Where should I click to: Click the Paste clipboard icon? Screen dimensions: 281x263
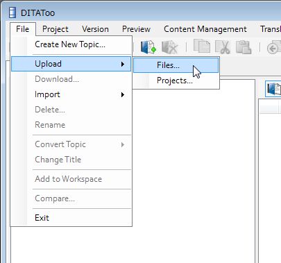click(x=244, y=47)
